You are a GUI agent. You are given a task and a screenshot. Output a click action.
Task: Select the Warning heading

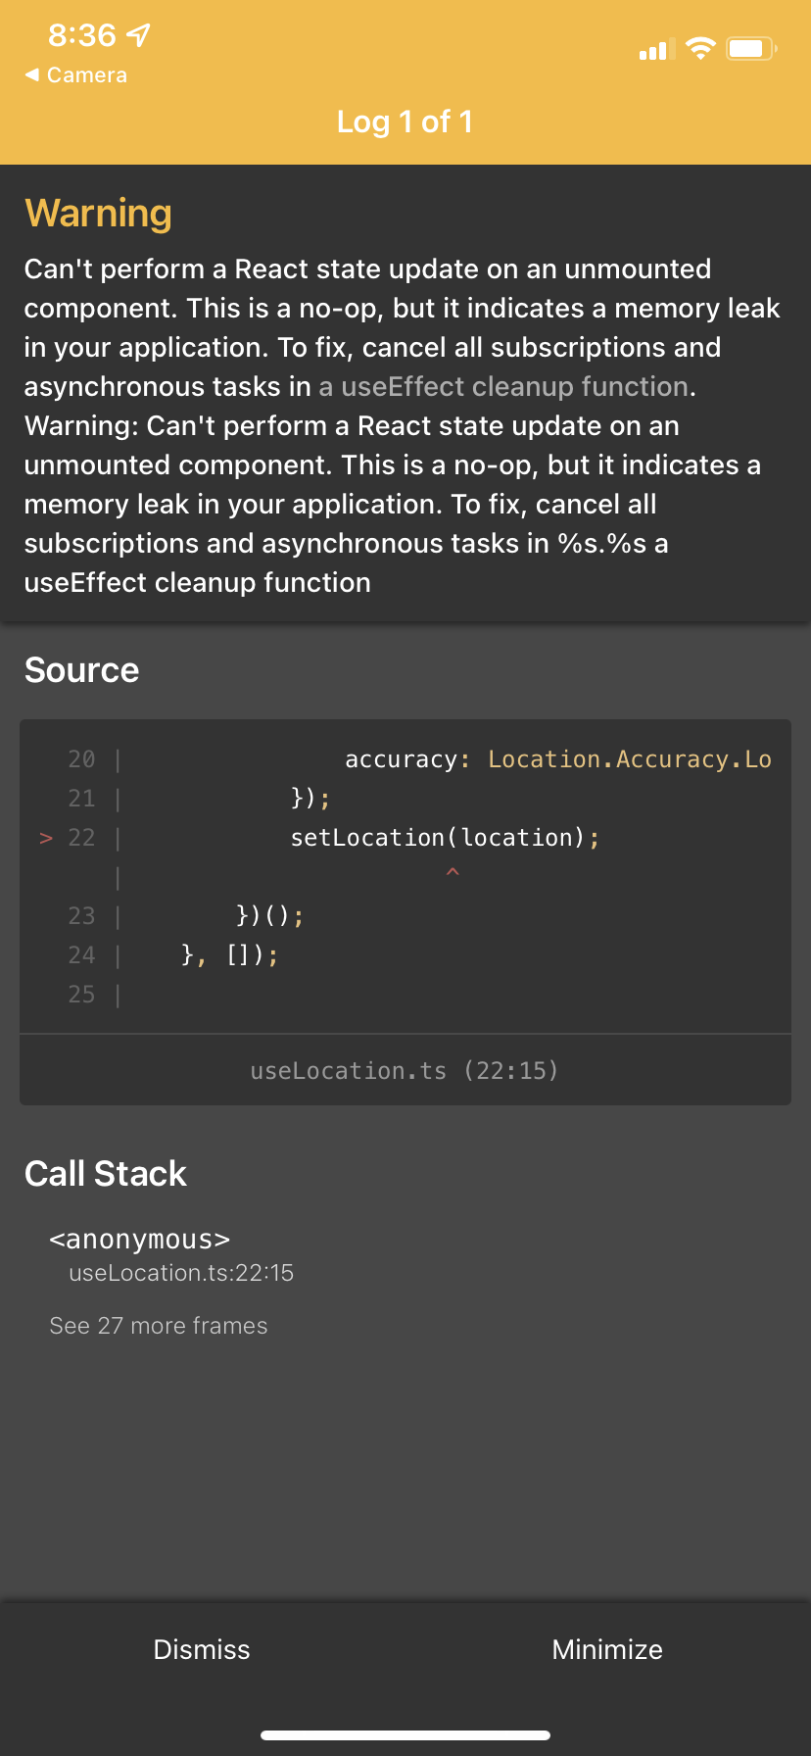pos(98,213)
